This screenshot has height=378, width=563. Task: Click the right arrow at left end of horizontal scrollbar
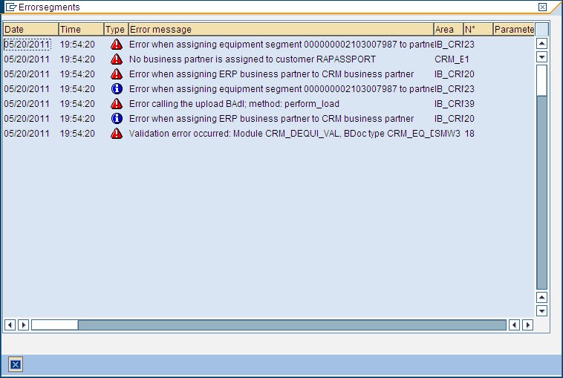[23, 325]
